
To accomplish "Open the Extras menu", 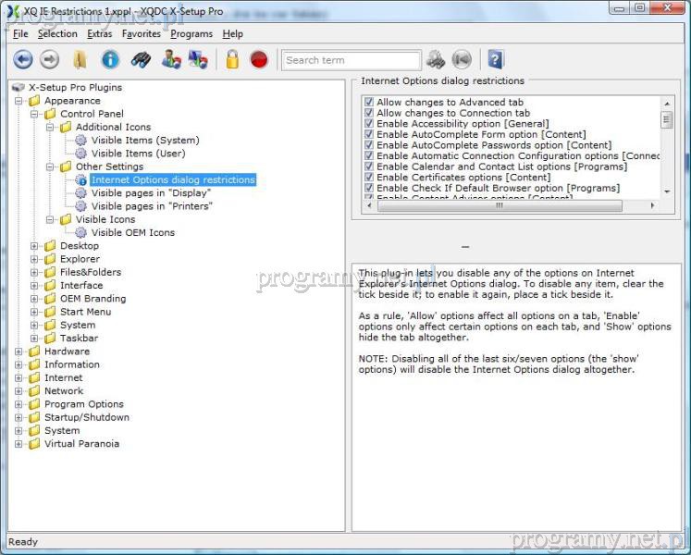I will 99,34.
